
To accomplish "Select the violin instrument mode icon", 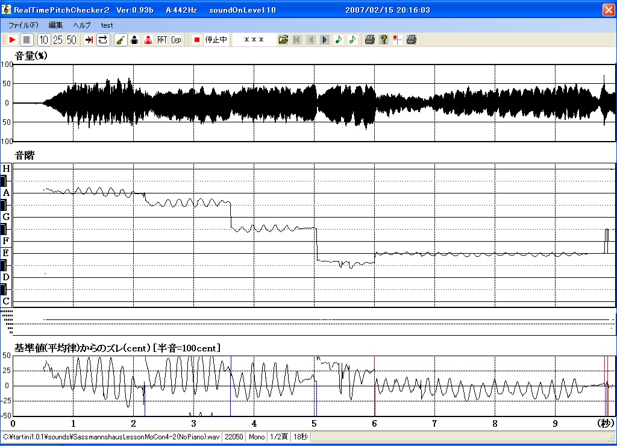I will [x=121, y=40].
